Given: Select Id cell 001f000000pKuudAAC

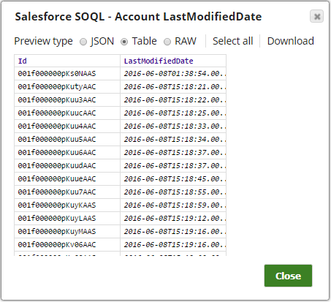Looking at the screenshot, I should pos(67,166).
